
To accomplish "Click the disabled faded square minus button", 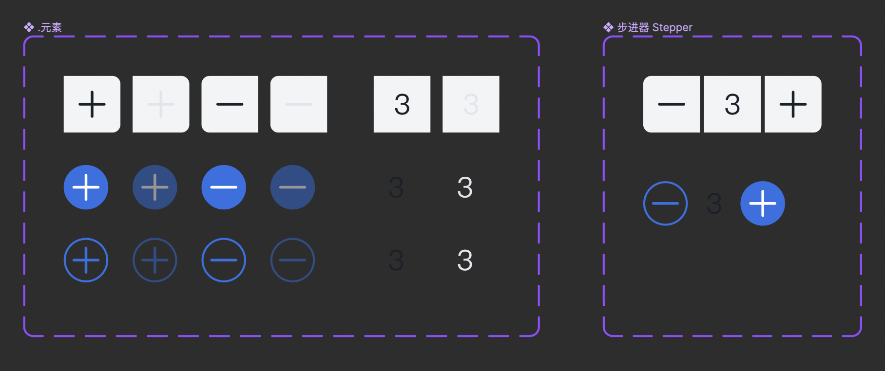I will pos(299,104).
